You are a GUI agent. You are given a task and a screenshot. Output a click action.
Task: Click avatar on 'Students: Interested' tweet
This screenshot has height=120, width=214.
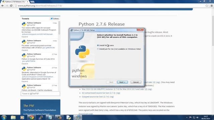[x=24, y=69]
